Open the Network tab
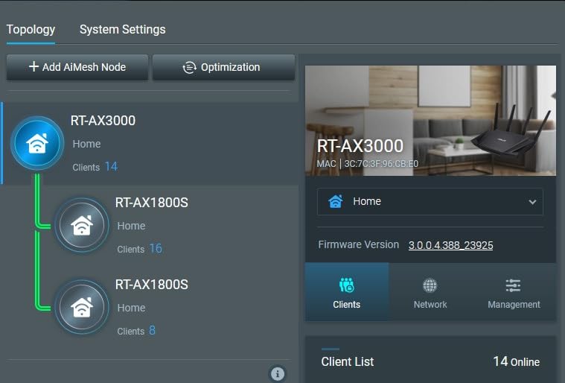 point(430,292)
